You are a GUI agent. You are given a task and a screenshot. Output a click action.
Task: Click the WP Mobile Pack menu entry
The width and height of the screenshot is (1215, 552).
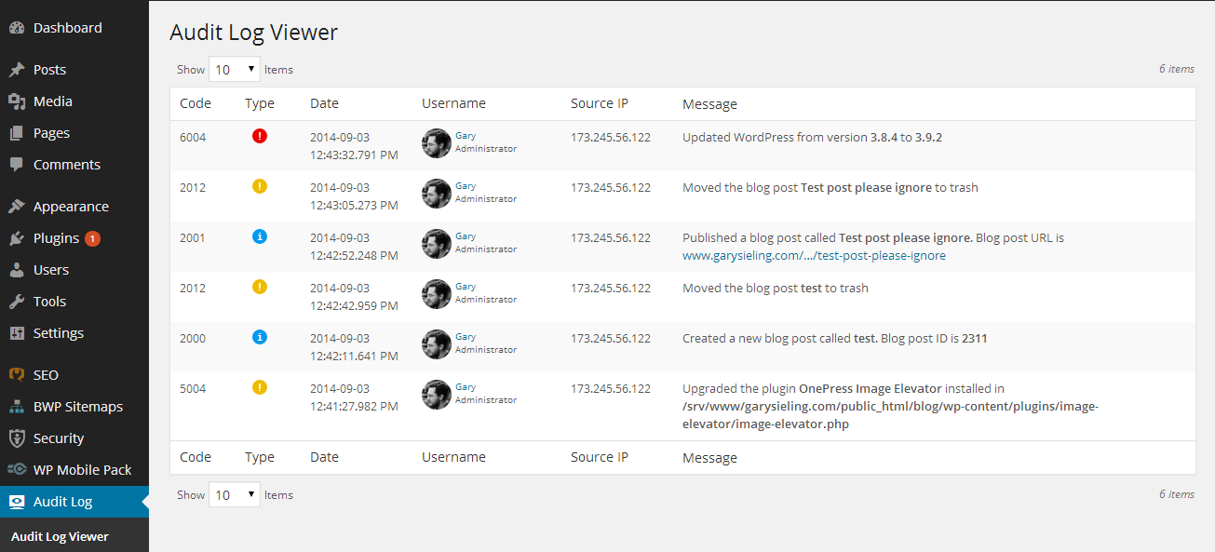click(74, 470)
